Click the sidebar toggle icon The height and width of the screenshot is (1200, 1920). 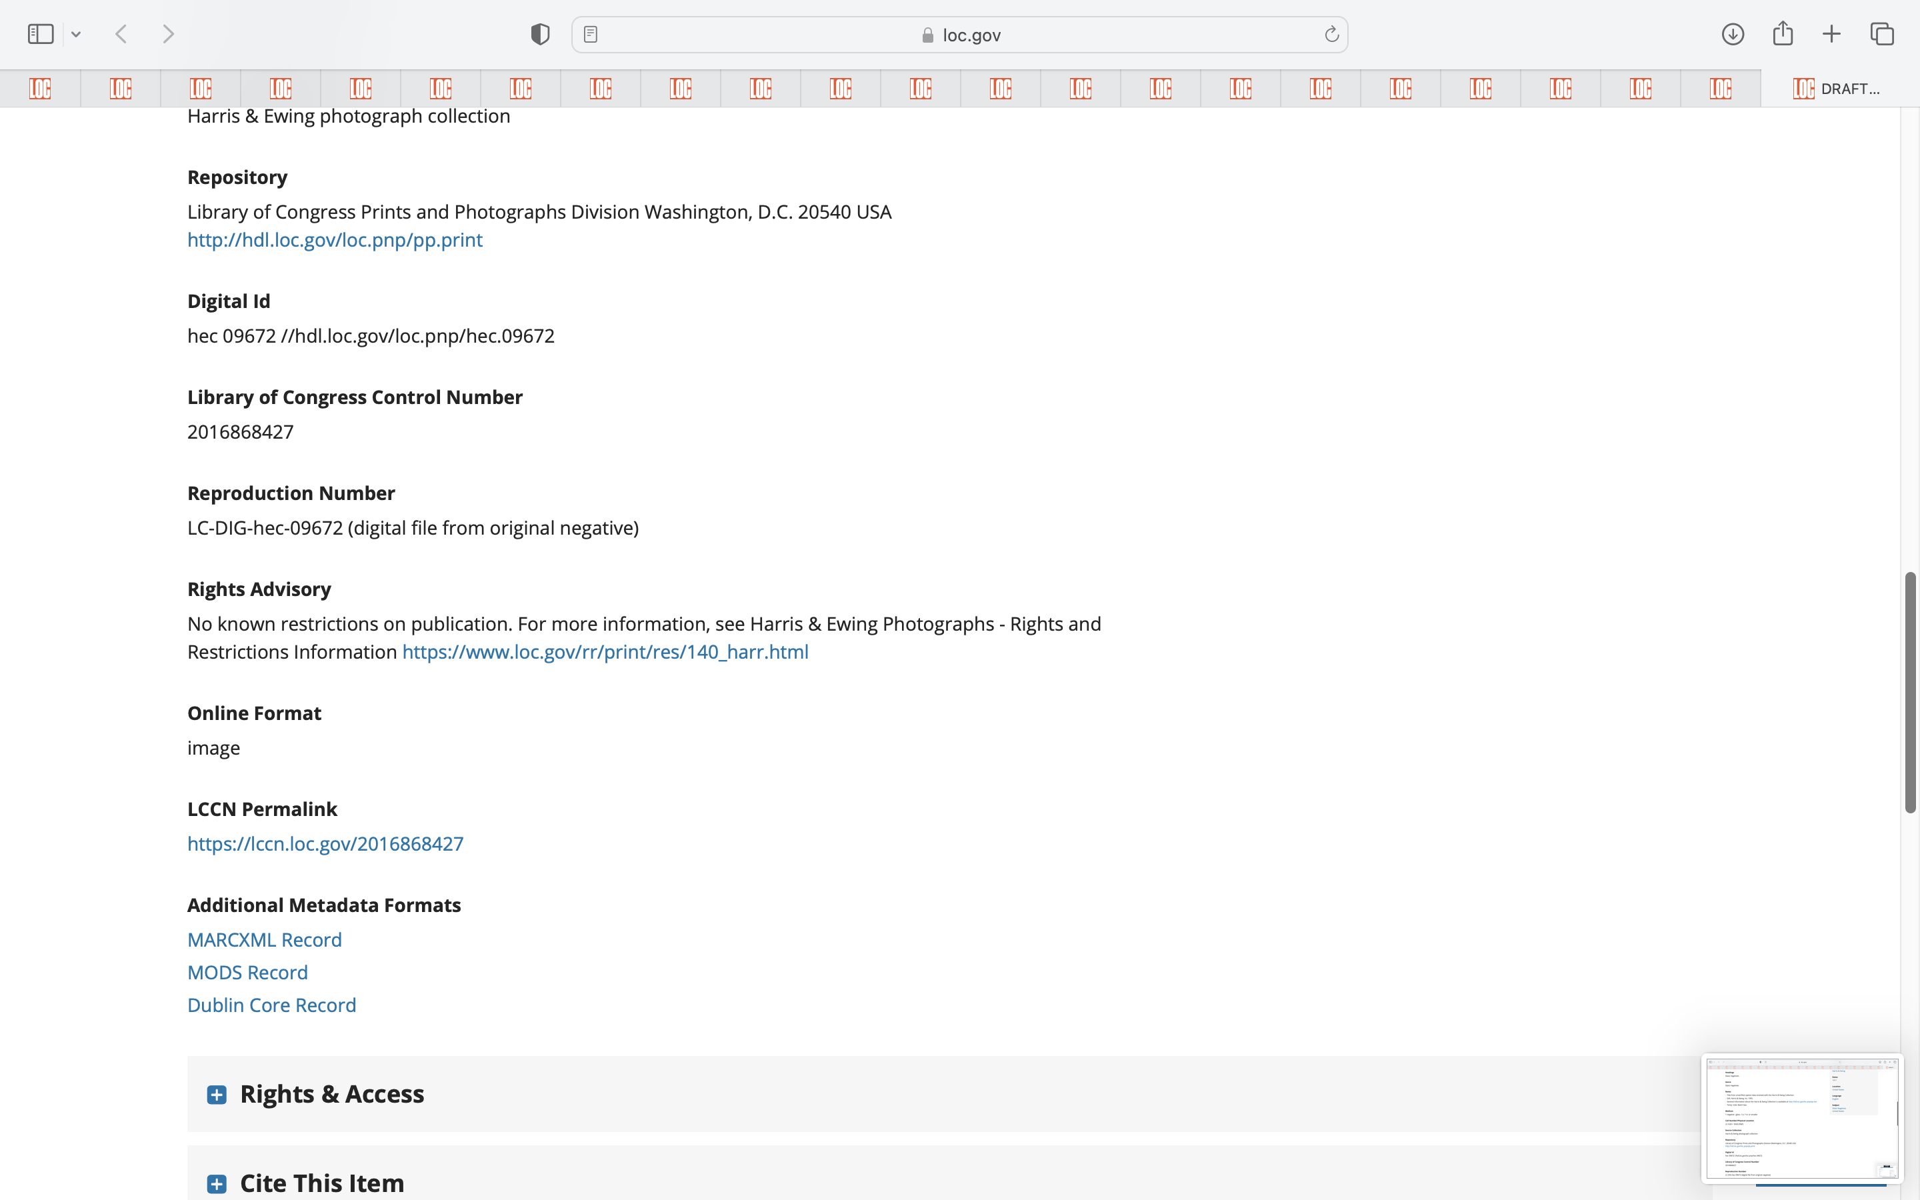[41, 34]
